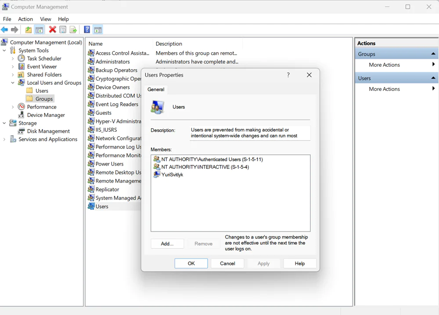Click into the Description text field
The width and height of the screenshot is (439, 315).
(250, 133)
